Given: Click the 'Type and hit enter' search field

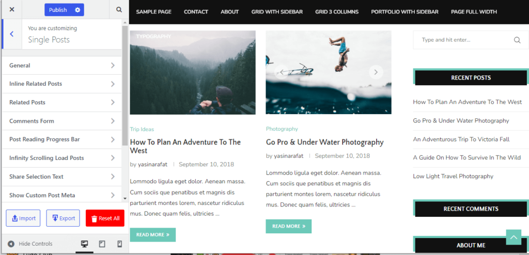Looking at the screenshot, I should tap(465, 40).
